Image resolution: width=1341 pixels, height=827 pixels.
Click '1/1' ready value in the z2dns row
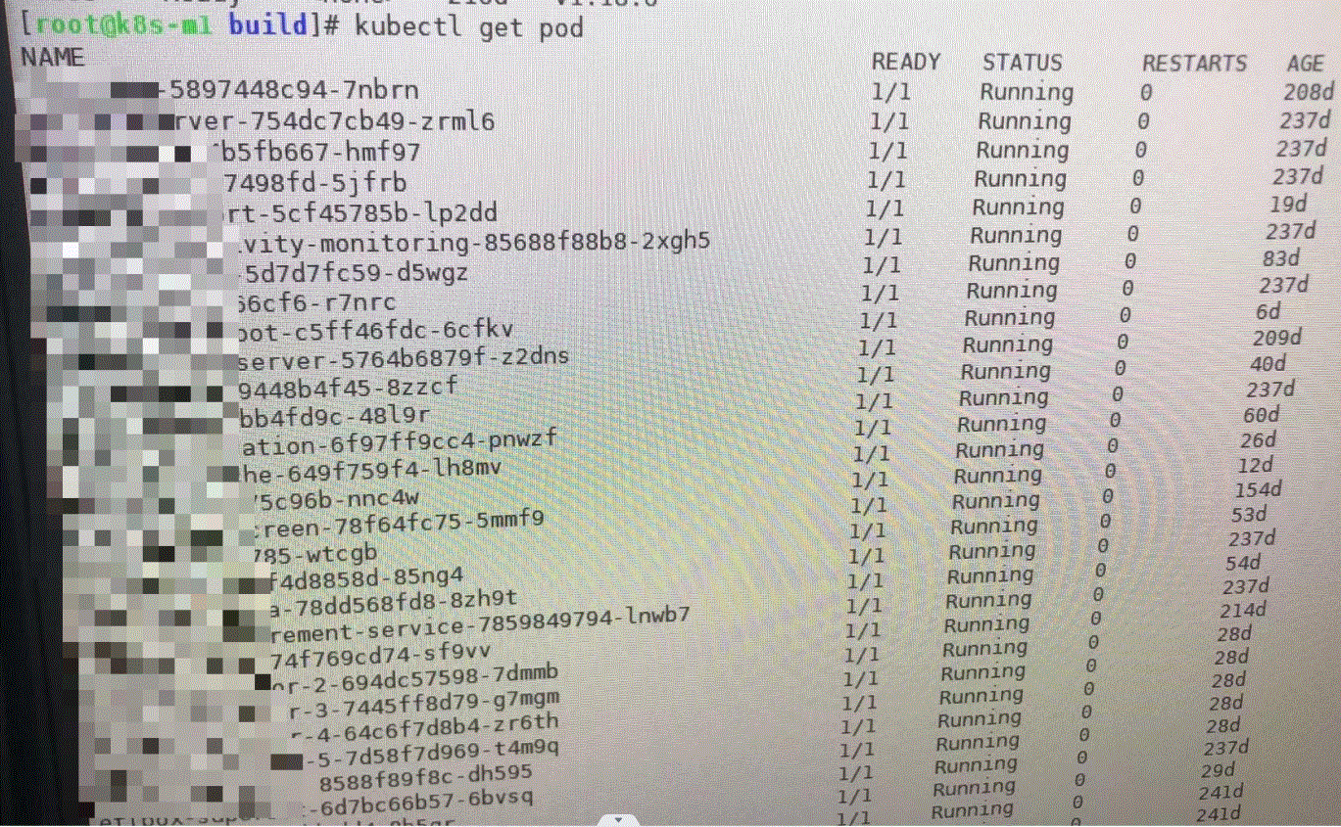(876, 347)
